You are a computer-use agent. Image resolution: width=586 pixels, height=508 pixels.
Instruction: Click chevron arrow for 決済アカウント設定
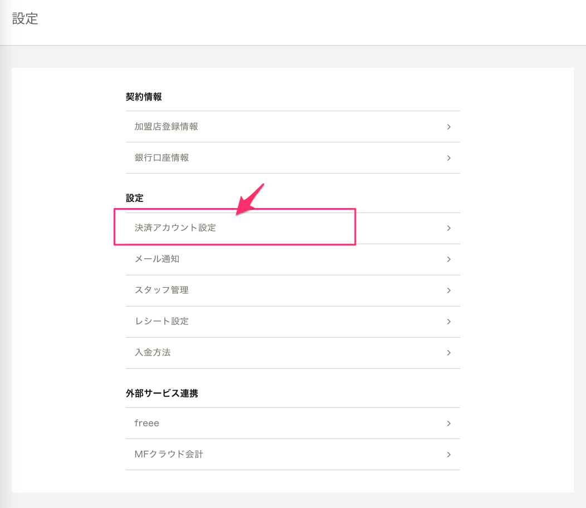(449, 228)
